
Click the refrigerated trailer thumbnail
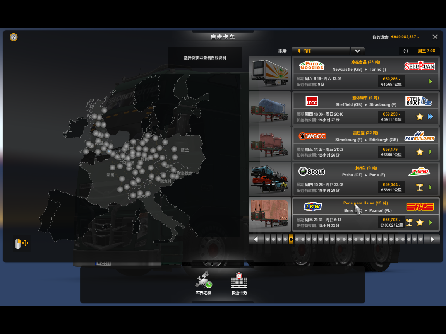click(270, 73)
